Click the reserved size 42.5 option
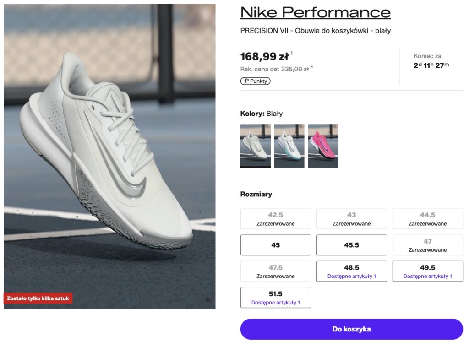Image resolution: width=469 pixels, height=347 pixels. [275, 219]
